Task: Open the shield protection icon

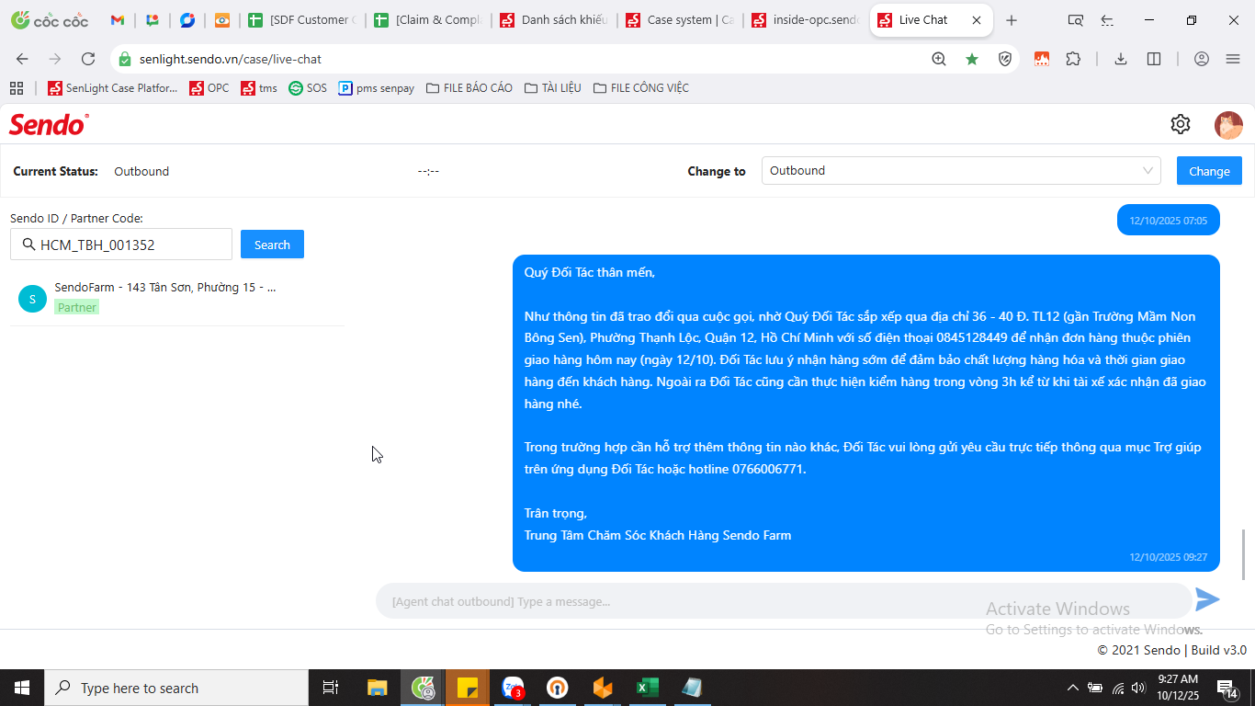Action: [1005, 59]
